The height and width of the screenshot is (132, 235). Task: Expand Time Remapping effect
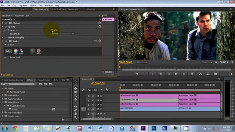(x=3, y=37)
